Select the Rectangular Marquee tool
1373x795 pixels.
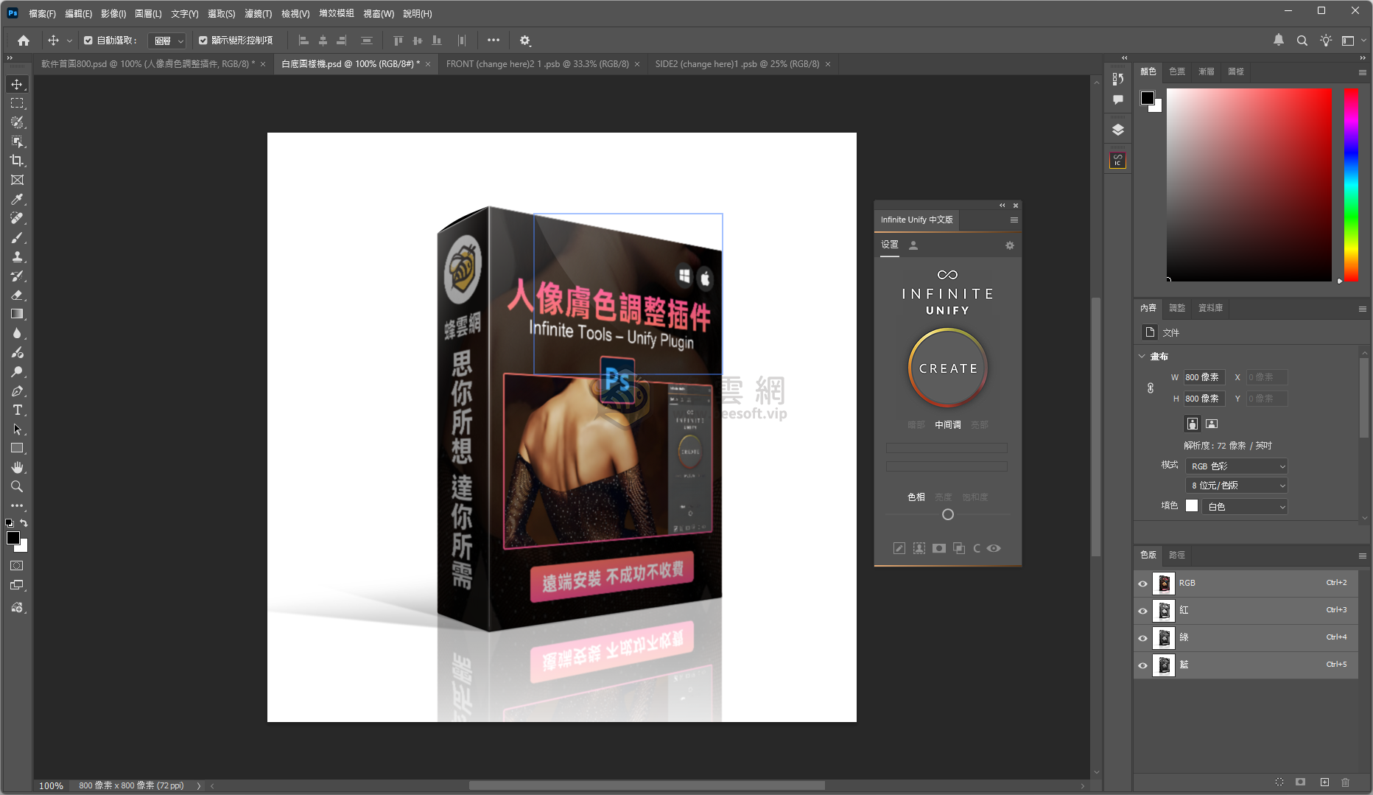[x=17, y=103]
